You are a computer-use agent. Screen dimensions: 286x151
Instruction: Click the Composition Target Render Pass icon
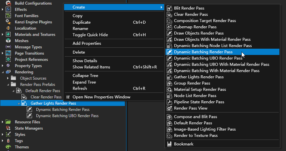tap(169, 21)
